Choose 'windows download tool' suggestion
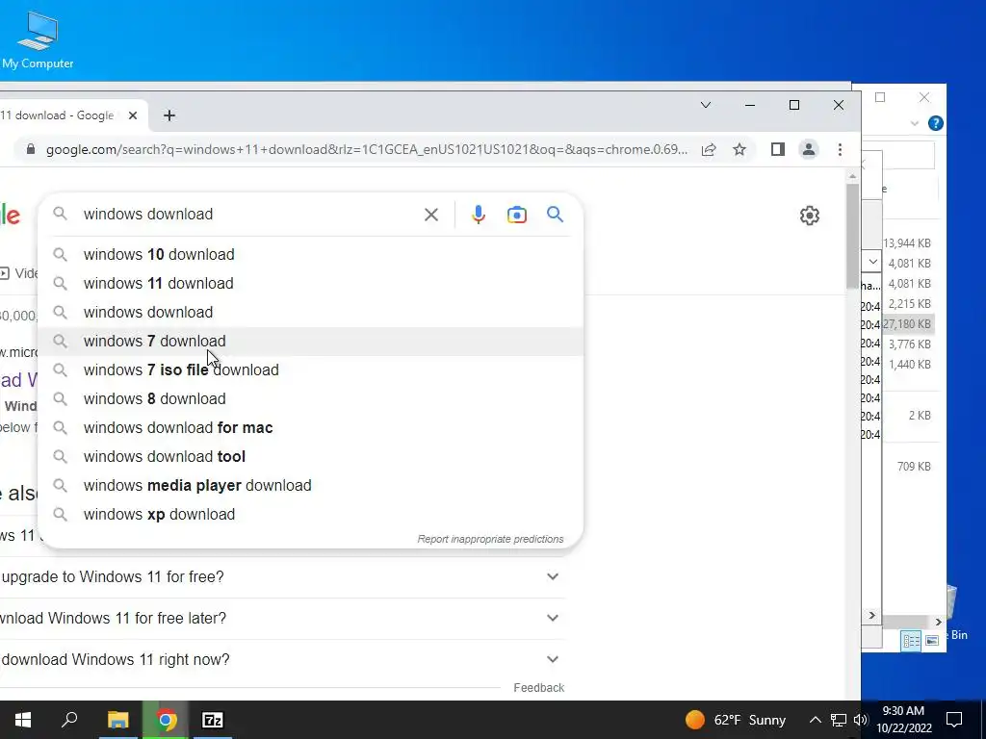986x739 pixels. (311, 457)
